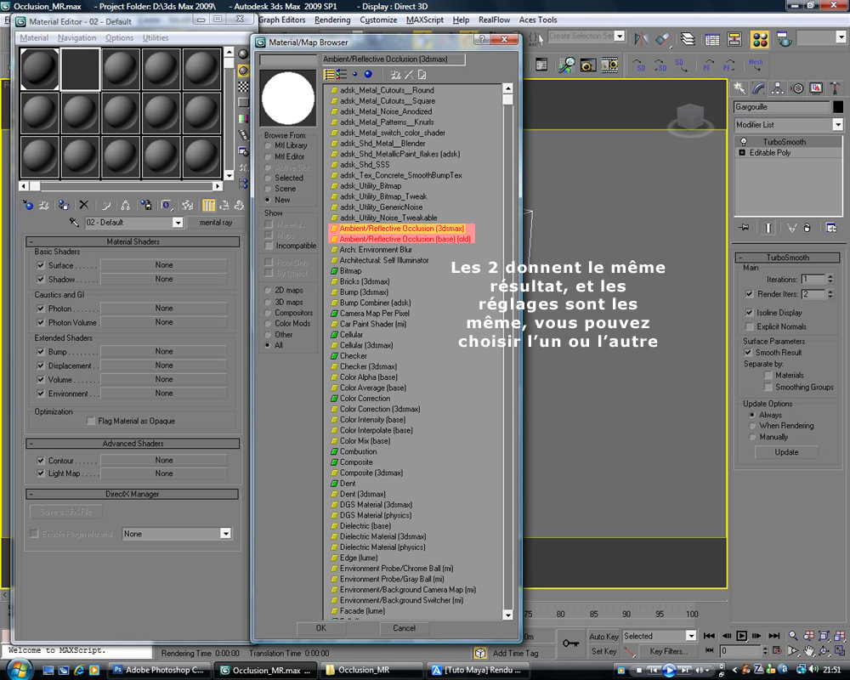Disable the Isoline Display checkbox
This screenshot has width=850, height=680.
[749, 313]
